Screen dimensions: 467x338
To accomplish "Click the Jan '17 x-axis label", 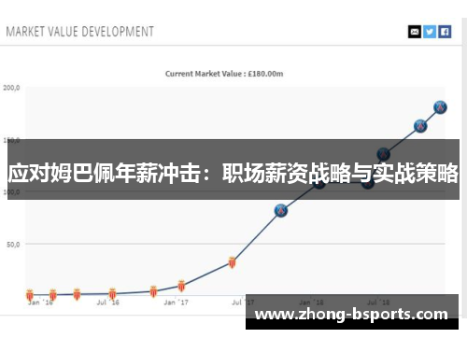I will click(177, 303).
